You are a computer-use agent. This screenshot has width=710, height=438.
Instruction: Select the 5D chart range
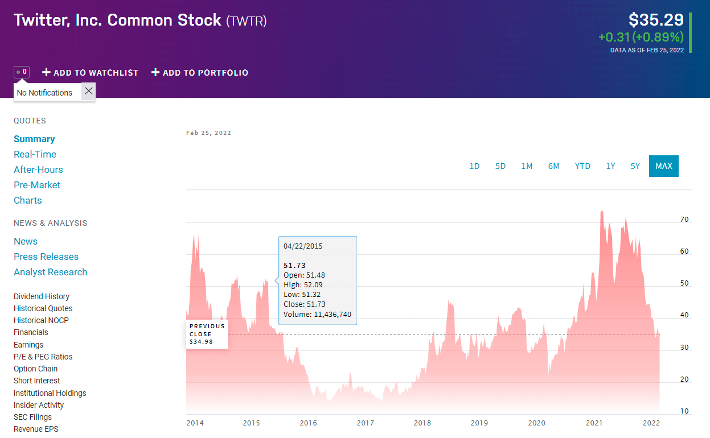(500, 166)
